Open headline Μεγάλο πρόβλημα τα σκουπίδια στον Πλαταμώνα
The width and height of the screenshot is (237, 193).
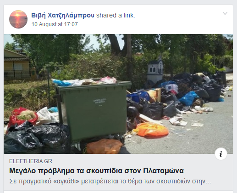pos(96,170)
